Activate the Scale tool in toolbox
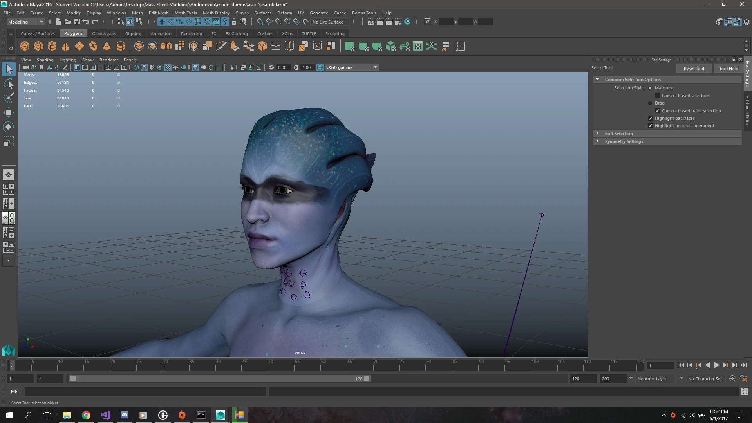Screen dimensions: 752x423 pos(9,141)
